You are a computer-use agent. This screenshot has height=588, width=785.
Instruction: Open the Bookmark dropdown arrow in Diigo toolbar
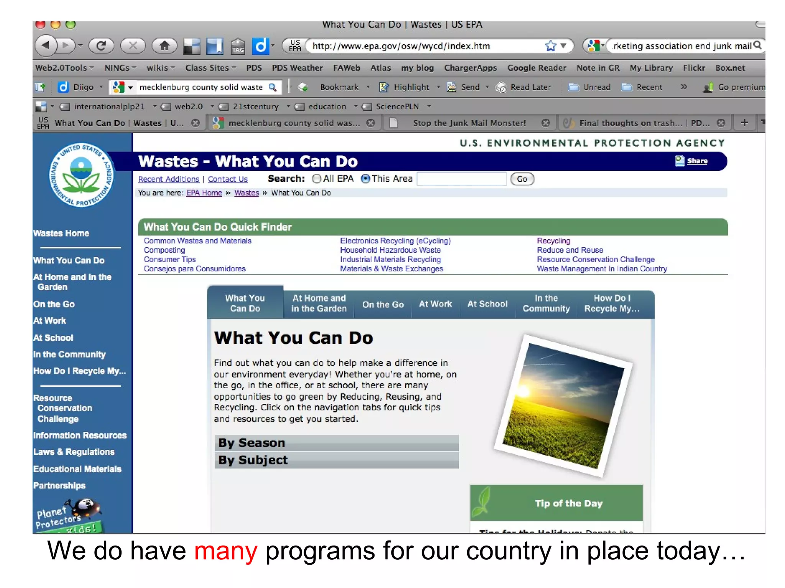point(368,87)
